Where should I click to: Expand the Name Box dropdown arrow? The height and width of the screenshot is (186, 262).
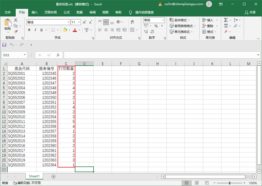pyautogui.click(x=25, y=55)
